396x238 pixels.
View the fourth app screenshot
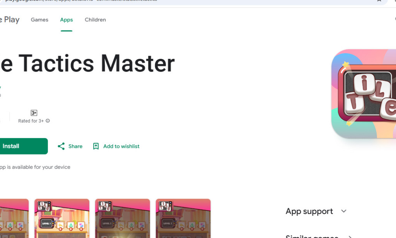tap(183, 219)
